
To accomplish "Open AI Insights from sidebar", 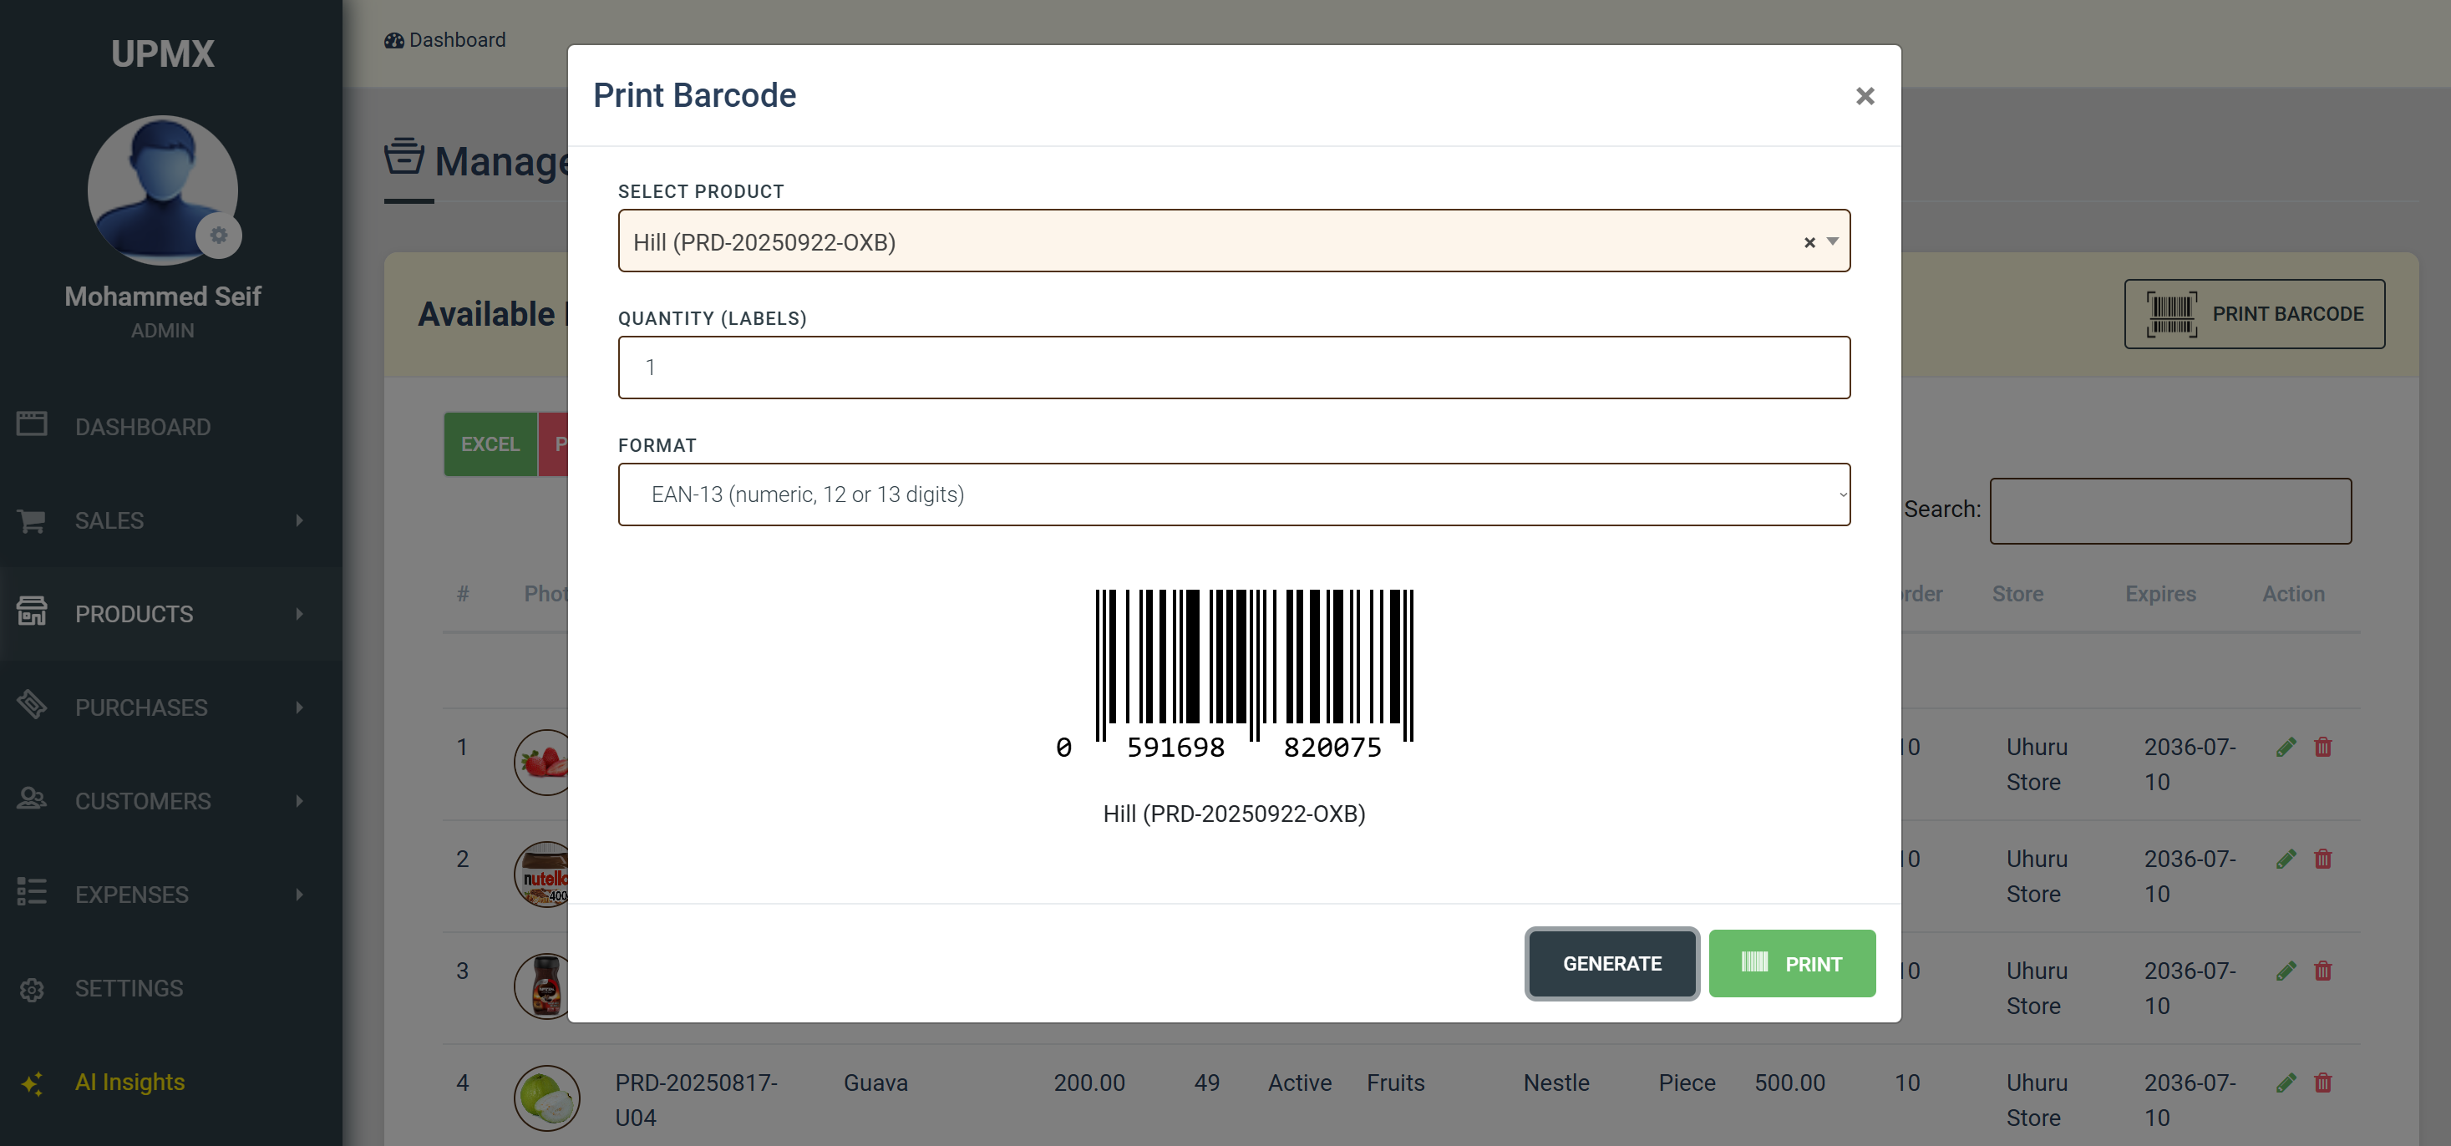I will (129, 1083).
